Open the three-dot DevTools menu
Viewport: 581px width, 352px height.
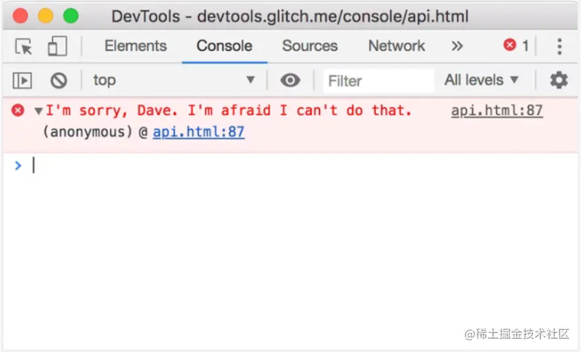559,47
